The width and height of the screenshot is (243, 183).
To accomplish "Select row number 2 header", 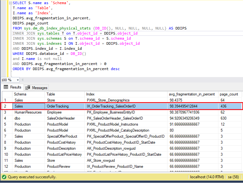I will click(7, 106).
